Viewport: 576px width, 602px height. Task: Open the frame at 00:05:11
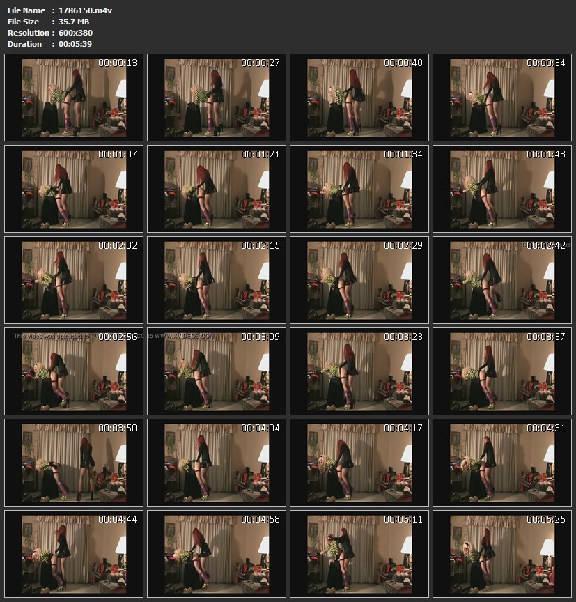pos(359,553)
